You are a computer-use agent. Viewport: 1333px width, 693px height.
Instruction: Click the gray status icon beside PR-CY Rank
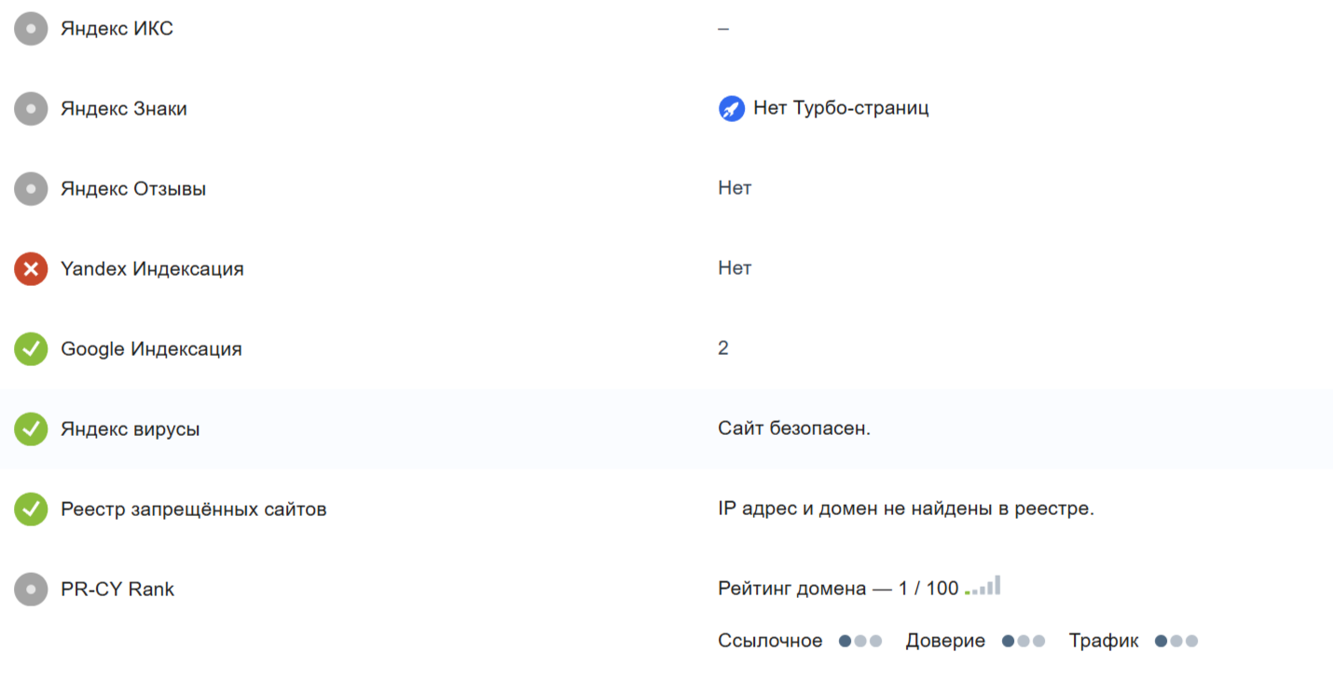point(31,590)
